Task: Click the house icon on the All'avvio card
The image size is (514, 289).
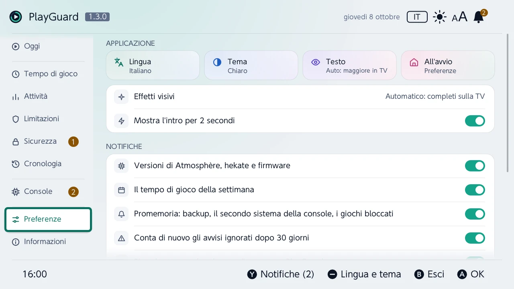Action: point(414,62)
